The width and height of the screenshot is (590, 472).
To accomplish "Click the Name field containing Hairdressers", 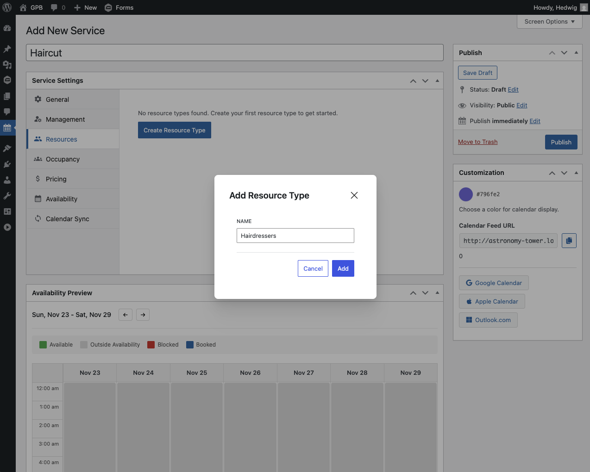I will click(x=295, y=236).
